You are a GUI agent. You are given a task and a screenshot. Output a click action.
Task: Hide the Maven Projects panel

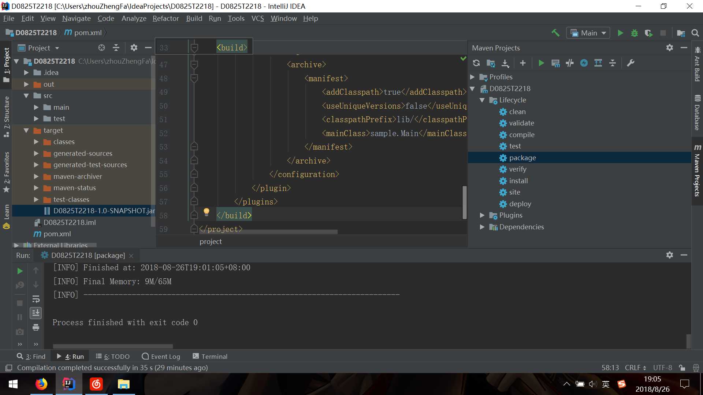coord(684,48)
